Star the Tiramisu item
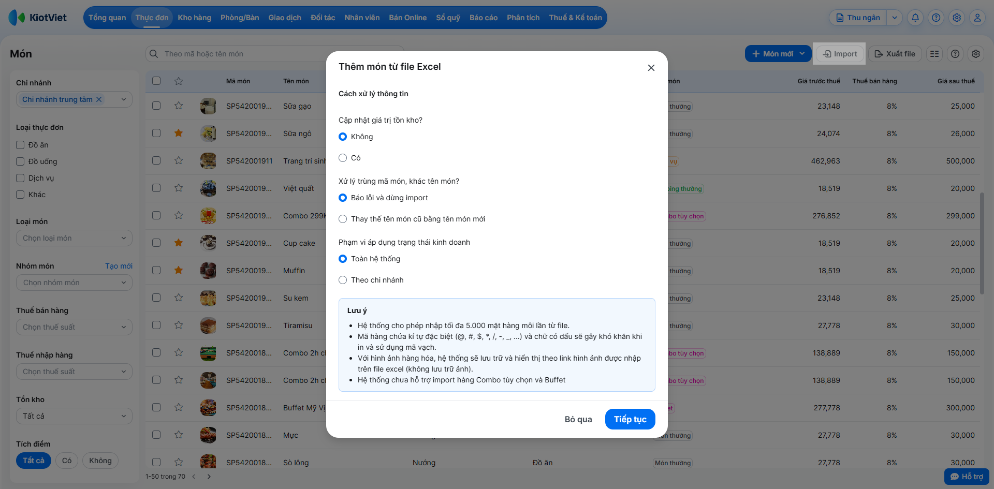Image resolution: width=994 pixels, height=489 pixels. (179, 325)
